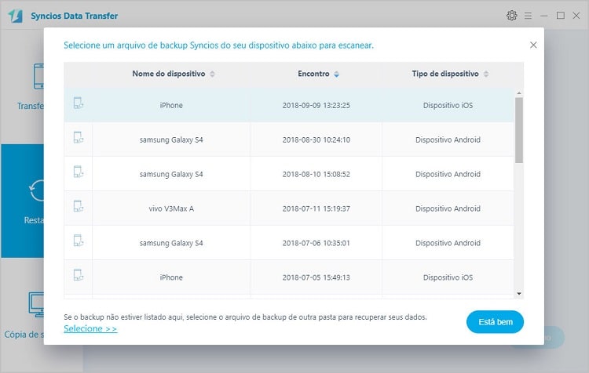Click the scroll up arrow of backup list
The height and width of the screenshot is (373, 589).
(519, 93)
